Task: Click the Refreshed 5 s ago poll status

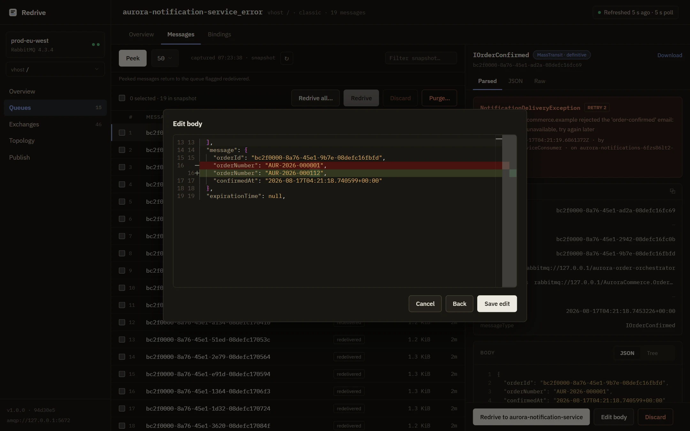Action: coord(635,12)
